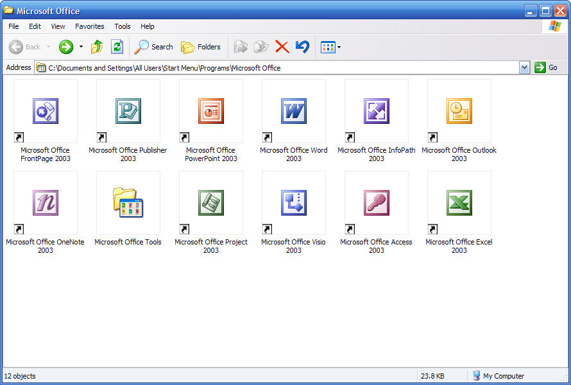Open the Favorites menu
The image size is (571, 385).
click(x=89, y=26)
